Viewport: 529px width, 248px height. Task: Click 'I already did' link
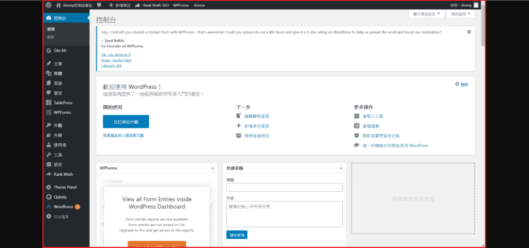[111, 65]
